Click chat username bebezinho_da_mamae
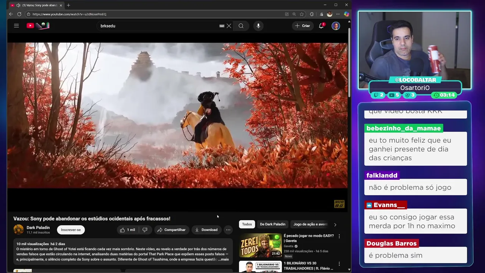Image resolution: width=485 pixels, height=273 pixels. (404, 128)
